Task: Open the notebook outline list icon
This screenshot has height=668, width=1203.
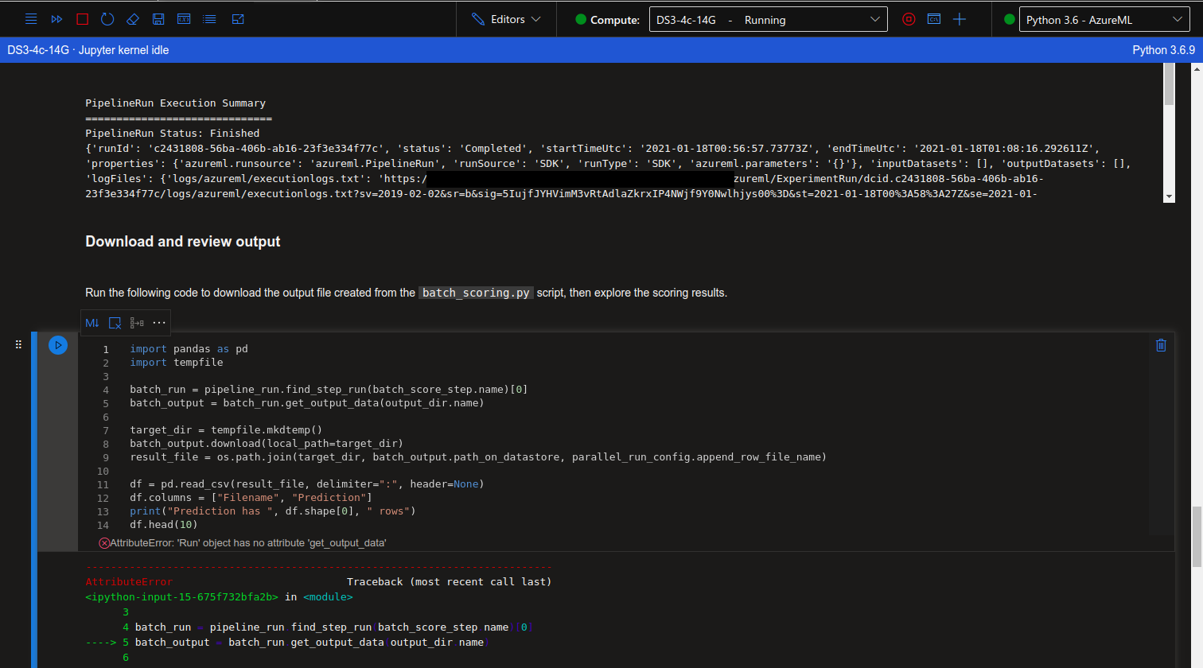Action: (209, 19)
